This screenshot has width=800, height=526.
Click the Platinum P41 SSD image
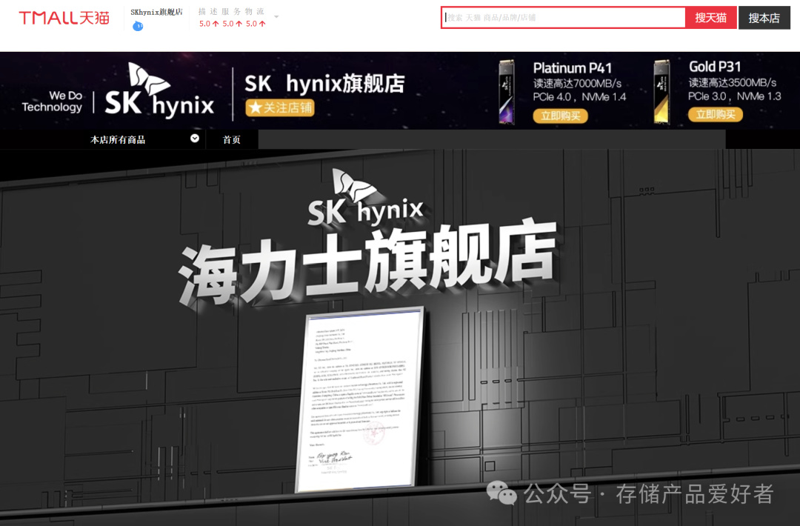[x=506, y=92]
